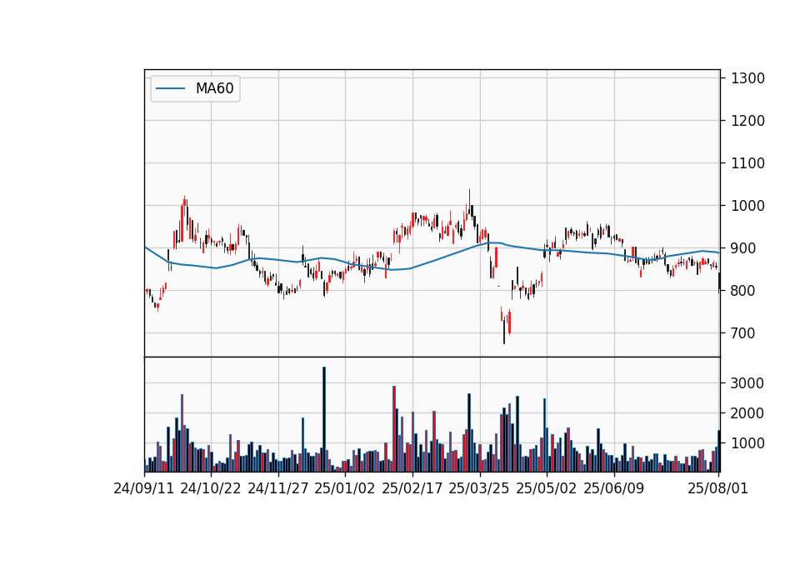Screen dimensions: 800x575
Task: Click the 25/01/02 date label
Action: [345, 488]
